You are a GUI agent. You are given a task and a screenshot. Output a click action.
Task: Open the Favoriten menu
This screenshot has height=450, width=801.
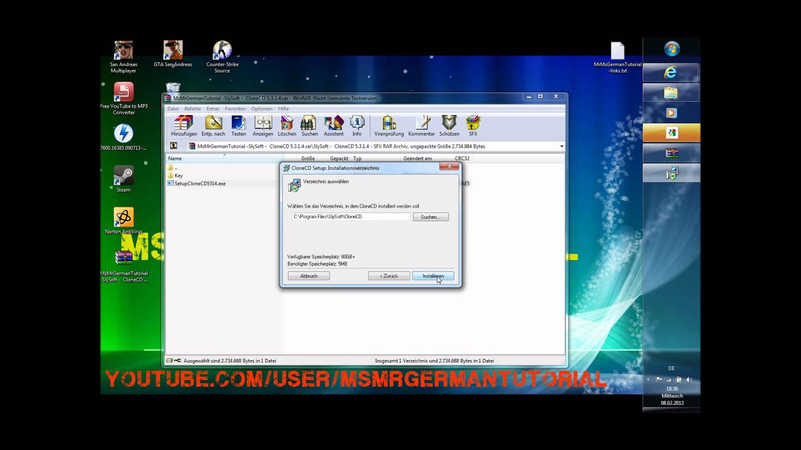[235, 109]
